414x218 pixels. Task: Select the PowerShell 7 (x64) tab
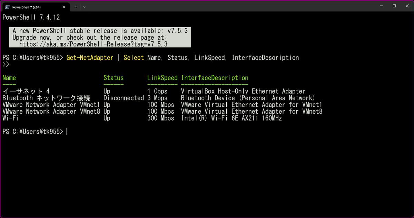(31, 7)
